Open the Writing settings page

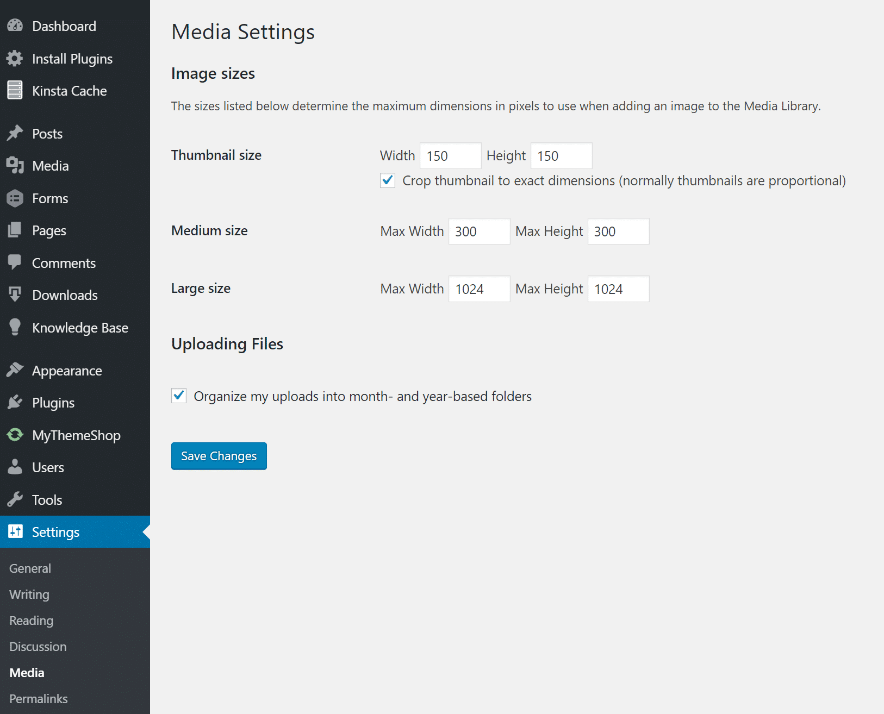coord(28,594)
